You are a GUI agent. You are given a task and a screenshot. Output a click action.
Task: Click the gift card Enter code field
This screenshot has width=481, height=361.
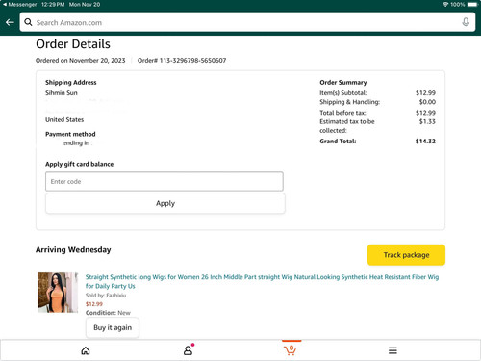point(165,182)
